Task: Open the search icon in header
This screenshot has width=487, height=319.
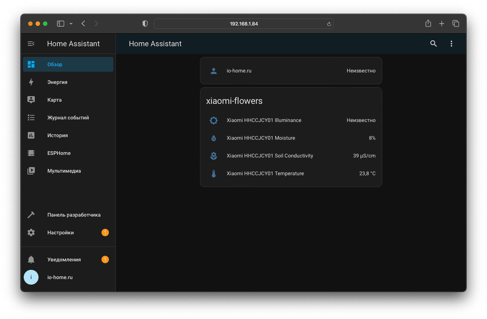Action: (x=433, y=44)
